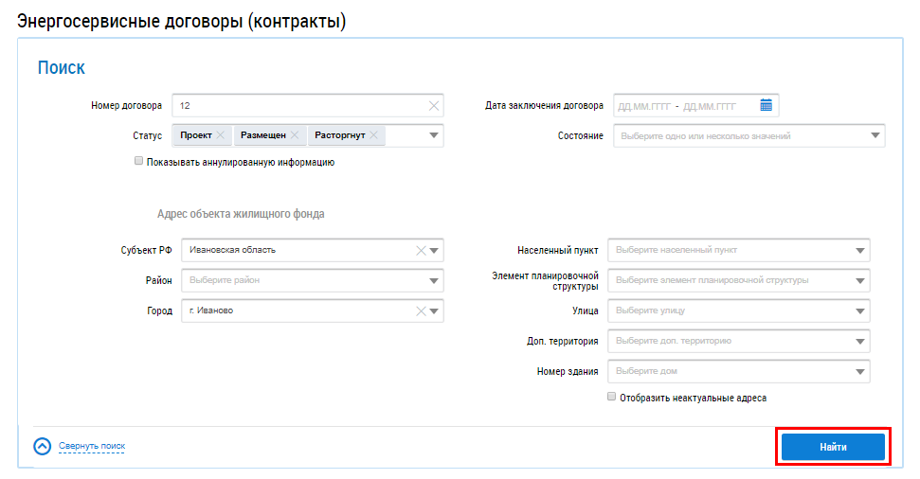Open the Улица street dropdown
Image resolution: width=920 pixels, height=479 pixels.
pos(860,311)
